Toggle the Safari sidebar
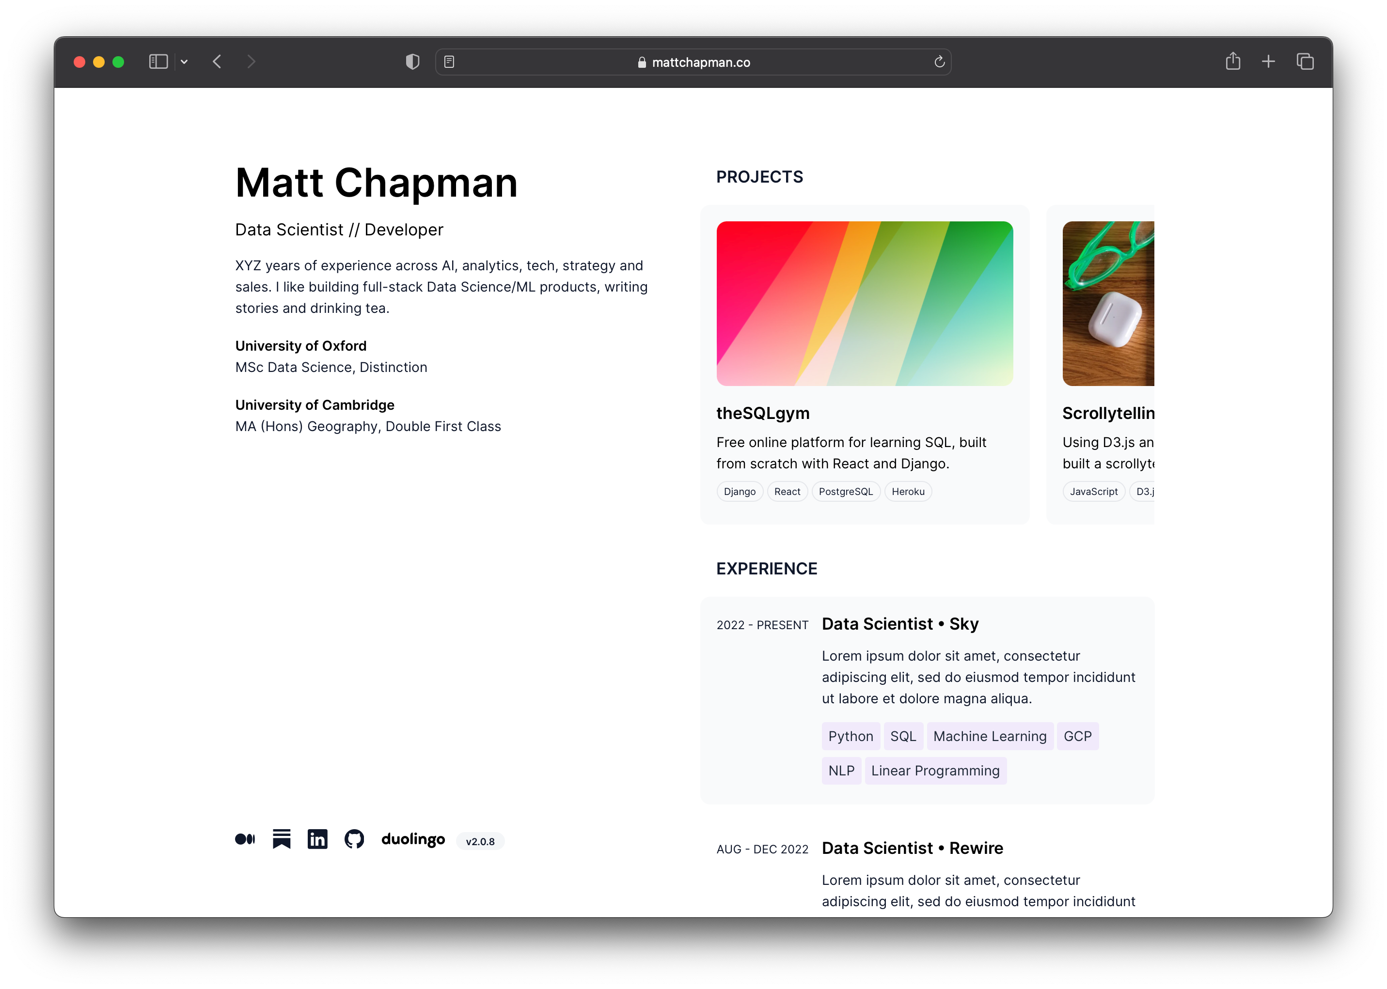Viewport: 1387px width, 989px height. [x=158, y=62]
